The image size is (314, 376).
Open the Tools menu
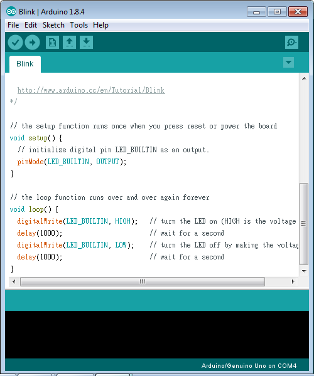tap(78, 25)
